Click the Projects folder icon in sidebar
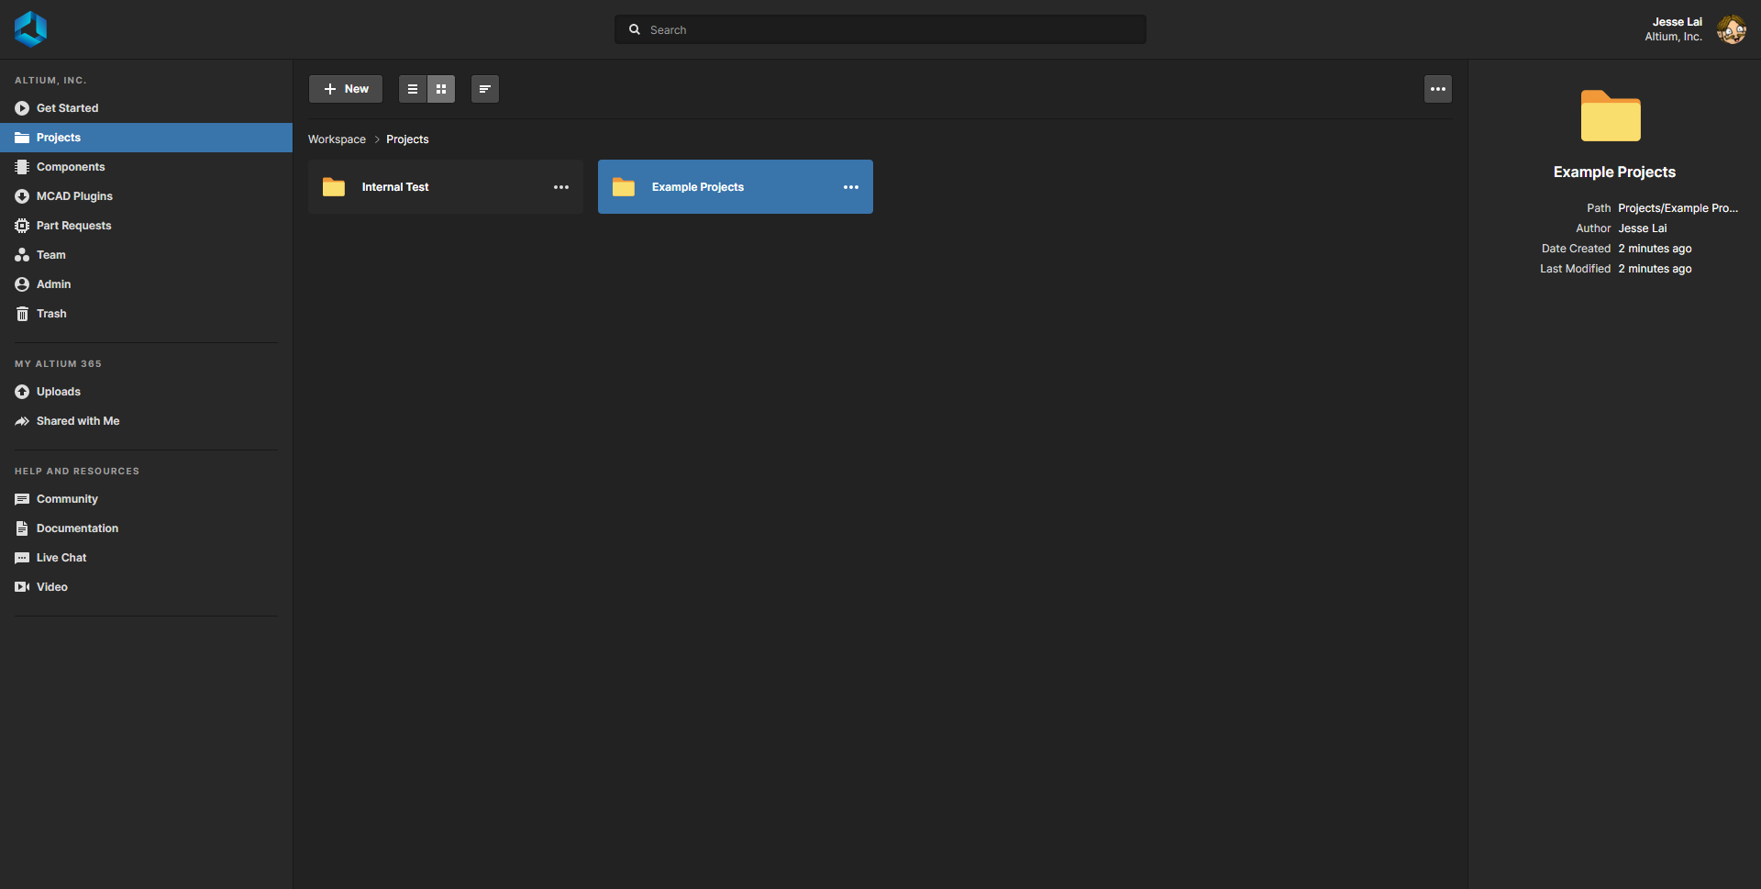This screenshot has height=889, width=1761. pyautogui.click(x=22, y=138)
